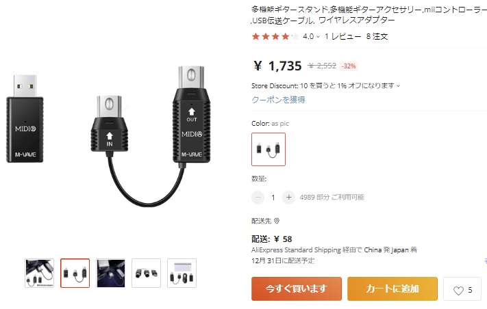The width and height of the screenshot is (487, 309).
Task: Click the quantity value field
Action: point(273,198)
